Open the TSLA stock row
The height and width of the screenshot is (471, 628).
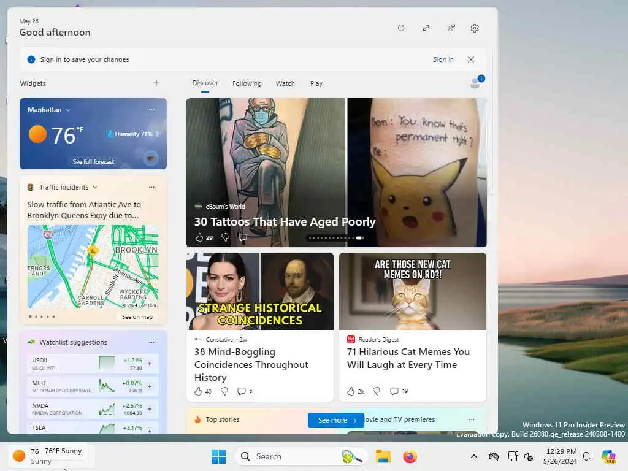click(x=93, y=428)
